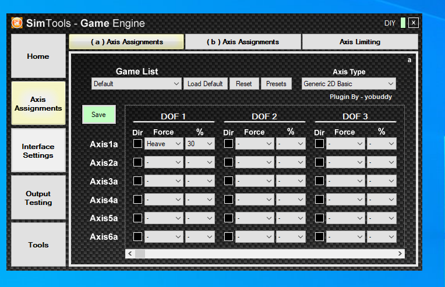Image resolution: width=445 pixels, height=287 pixels.
Task: Expand the Game List dropdown
Action: tap(136, 84)
